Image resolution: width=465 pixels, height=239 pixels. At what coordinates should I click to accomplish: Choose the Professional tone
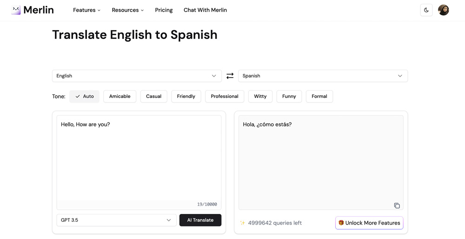(225, 97)
